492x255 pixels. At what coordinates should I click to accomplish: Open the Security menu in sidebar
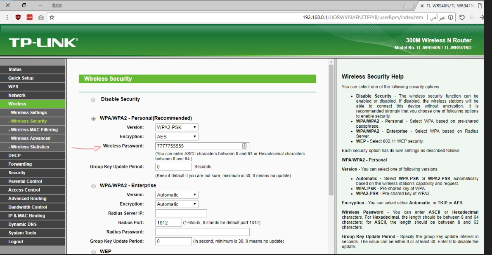pyautogui.click(x=32, y=173)
